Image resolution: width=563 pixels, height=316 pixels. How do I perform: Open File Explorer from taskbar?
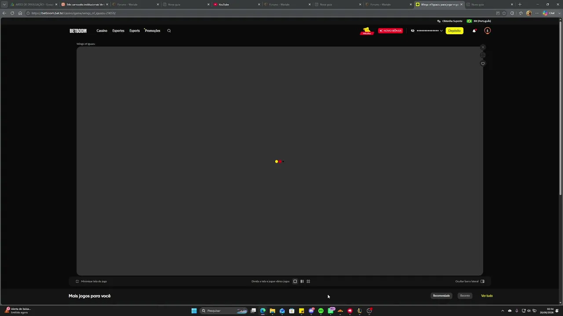tap(272, 311)
